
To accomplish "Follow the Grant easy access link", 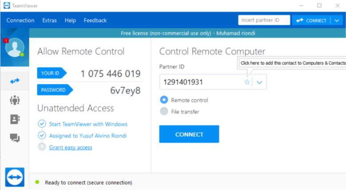I will pos(71,147).
